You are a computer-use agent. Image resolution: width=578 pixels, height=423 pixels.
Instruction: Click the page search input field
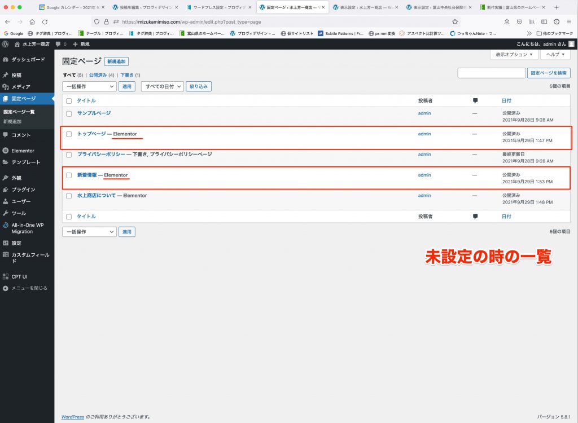(491, 73)
